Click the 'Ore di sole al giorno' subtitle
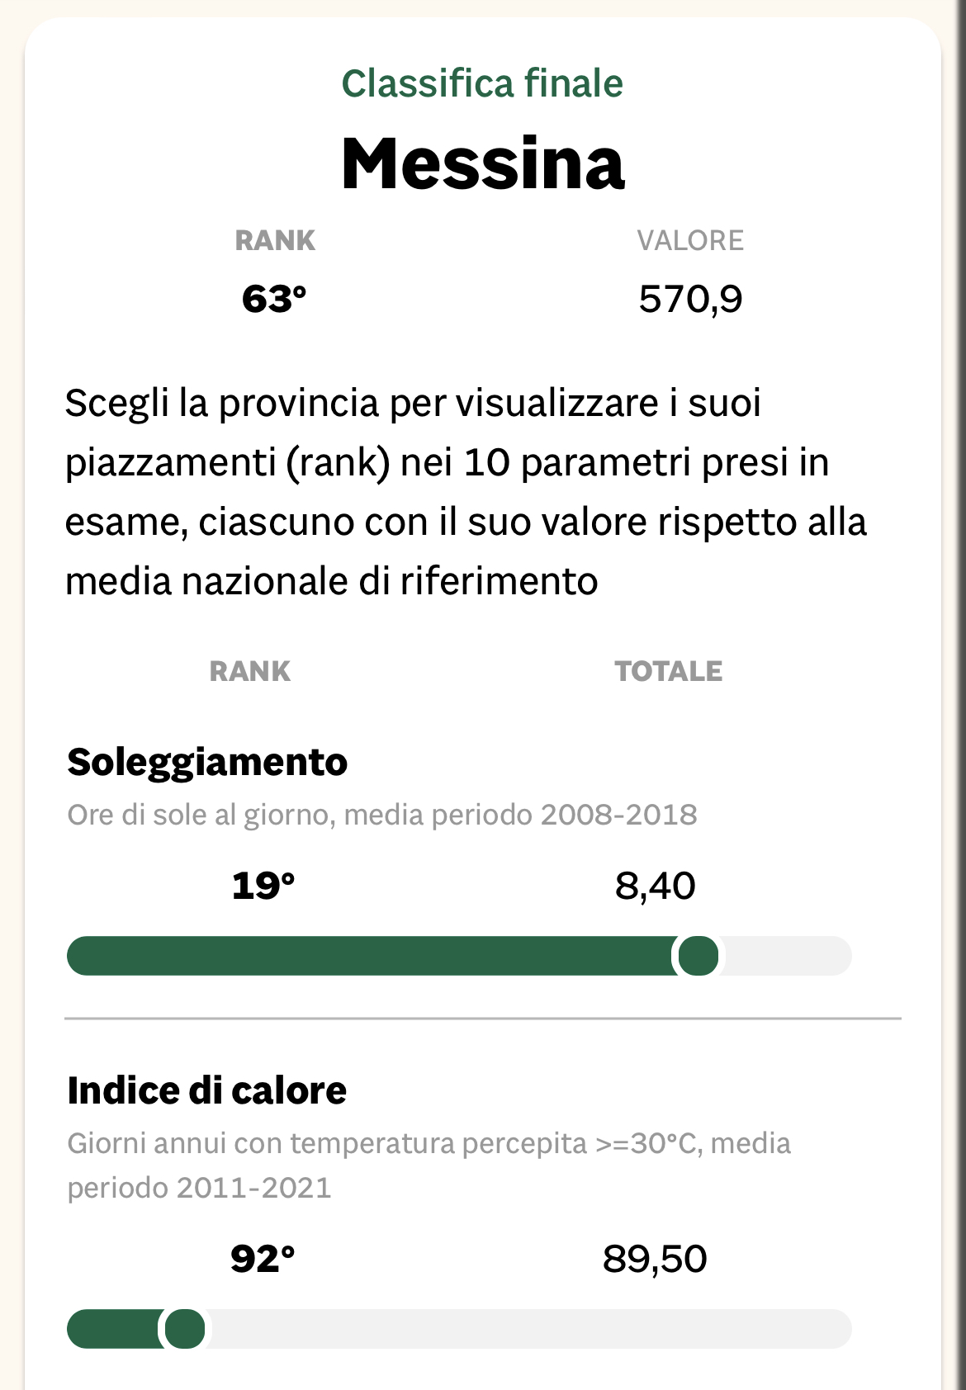The image size is (966, 1390). (x=382, y=815)
